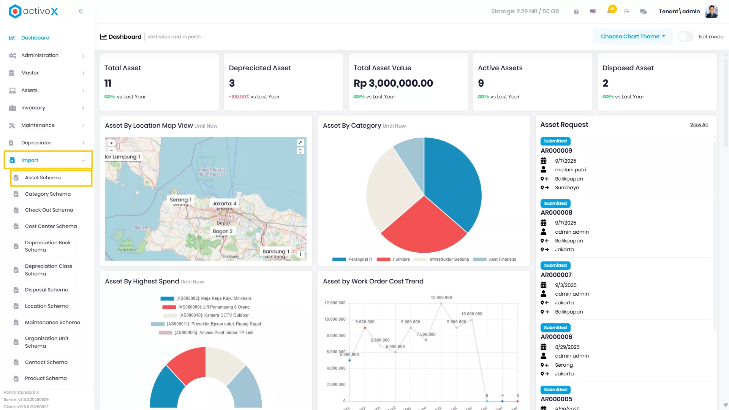This screenshot has width=729, height=410.
Task: Click View All asset requests
Action: [699, 125]
